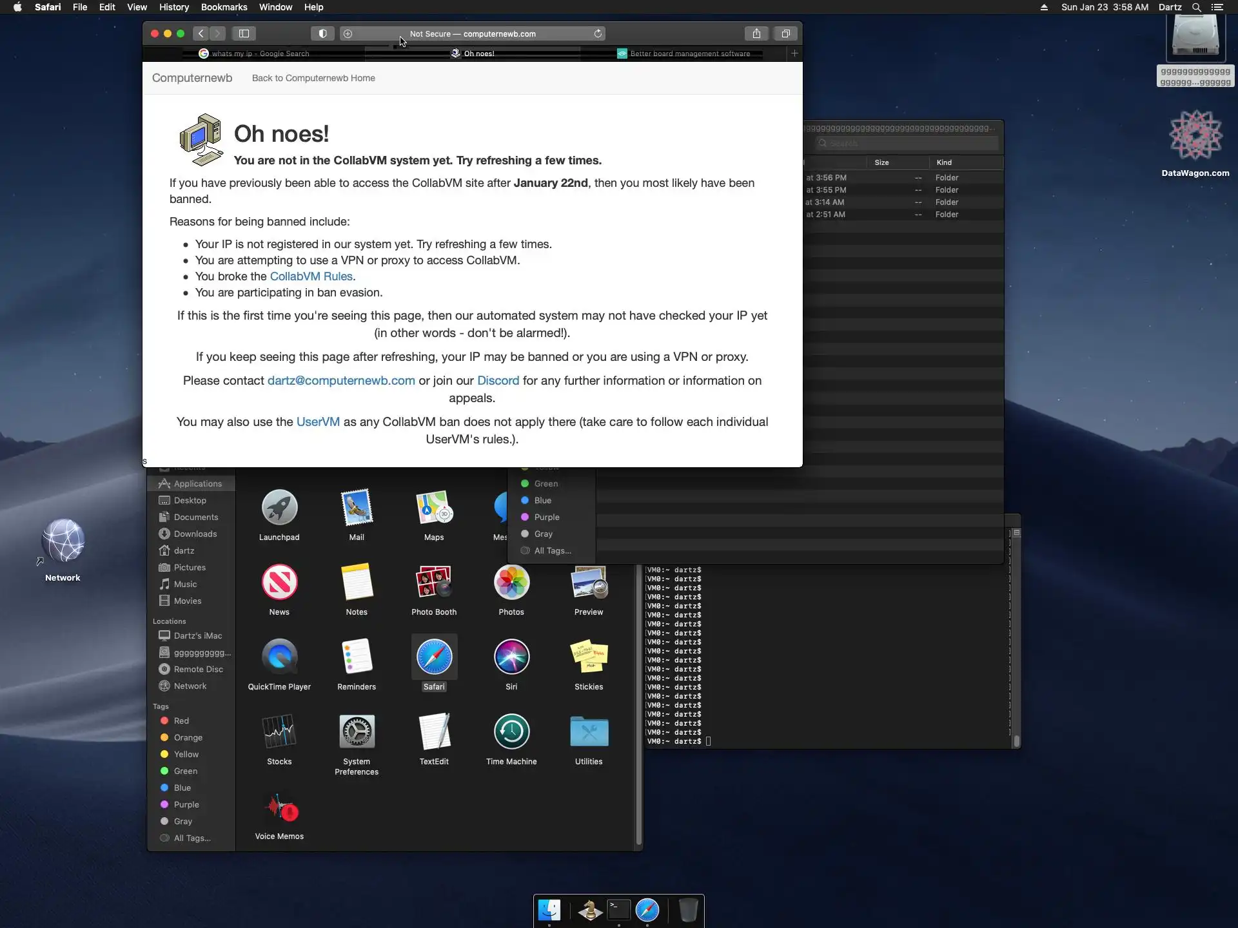Screen dimensions: 1238x928
Task: Open the Bookmarks menu in the menu bar
Action: click(x=224, y=7)
